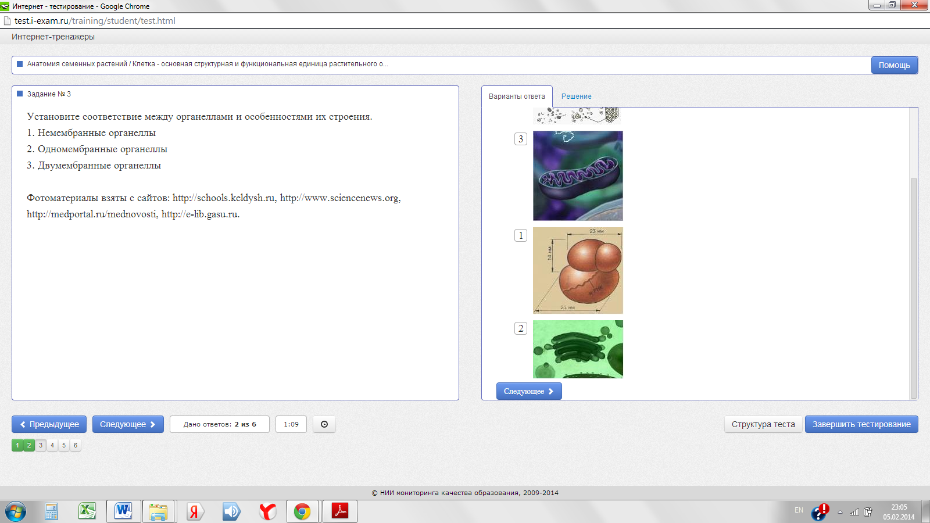Click Завершить тестирование to finish test
930x523 pixels.
click(861, 424)
